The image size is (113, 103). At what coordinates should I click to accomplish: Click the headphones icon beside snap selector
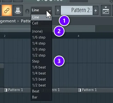tap(27, 11)
